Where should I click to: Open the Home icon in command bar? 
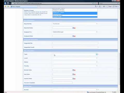96,6
